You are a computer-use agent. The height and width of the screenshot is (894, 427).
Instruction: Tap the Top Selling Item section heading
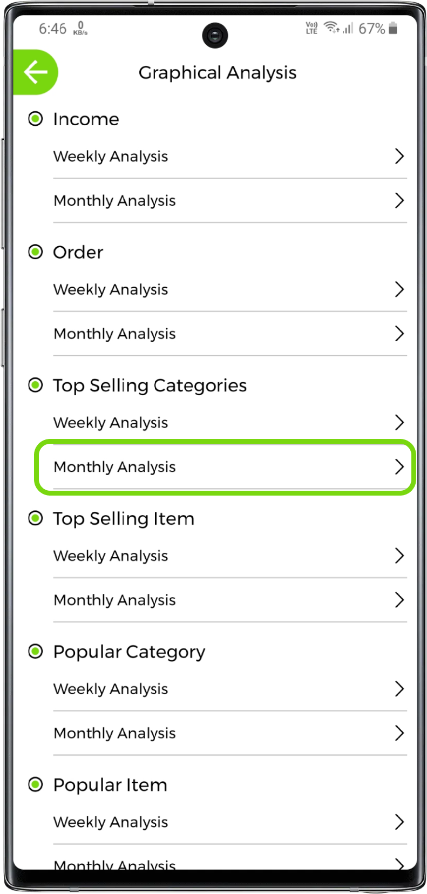124,519
